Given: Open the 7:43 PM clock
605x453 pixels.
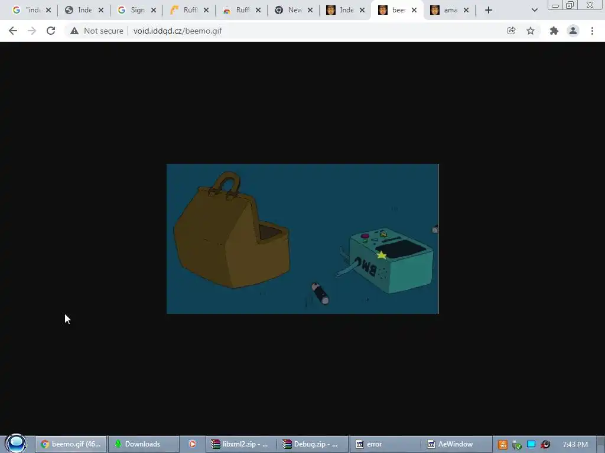Looking at the screenshot, I should [575, 445].
